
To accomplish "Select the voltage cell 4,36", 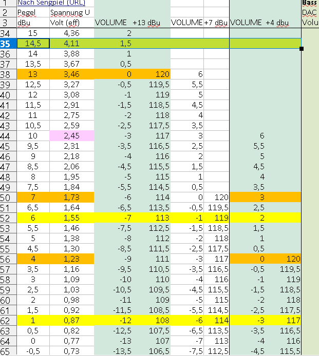I will click(x=71, y=33).
